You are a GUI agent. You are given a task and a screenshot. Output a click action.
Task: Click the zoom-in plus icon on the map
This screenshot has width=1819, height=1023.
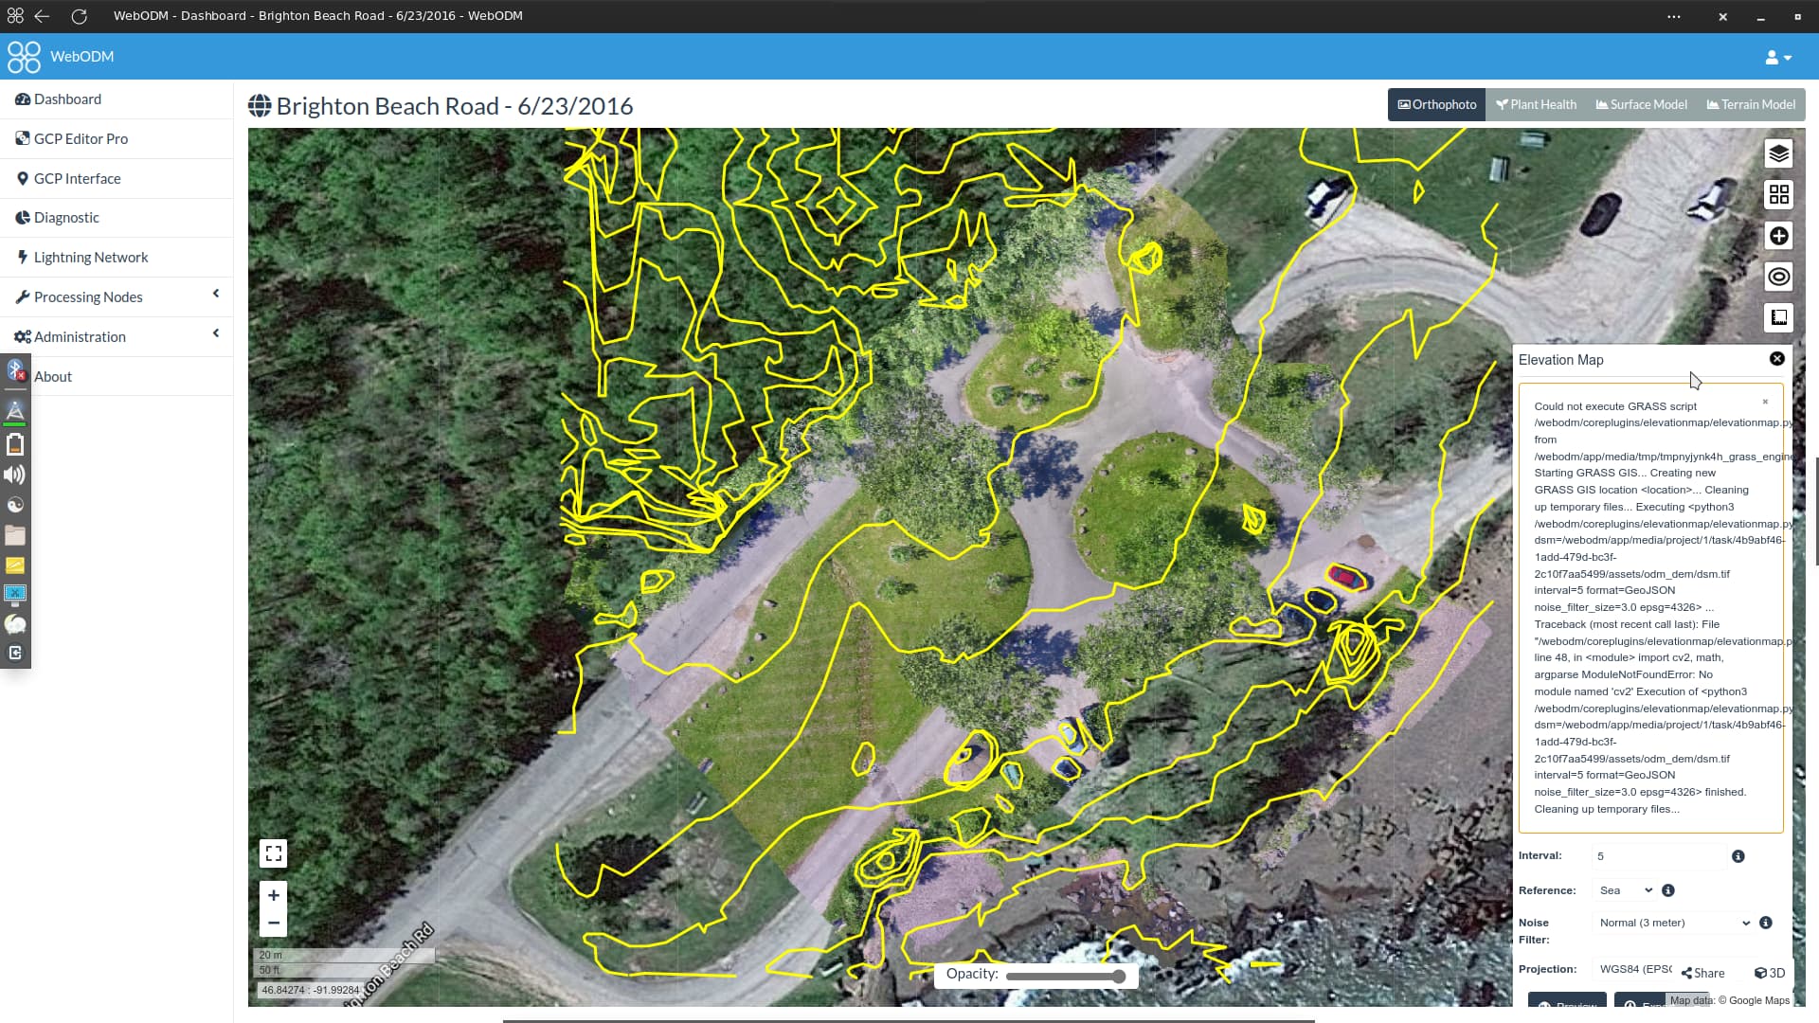pos(273,894)
